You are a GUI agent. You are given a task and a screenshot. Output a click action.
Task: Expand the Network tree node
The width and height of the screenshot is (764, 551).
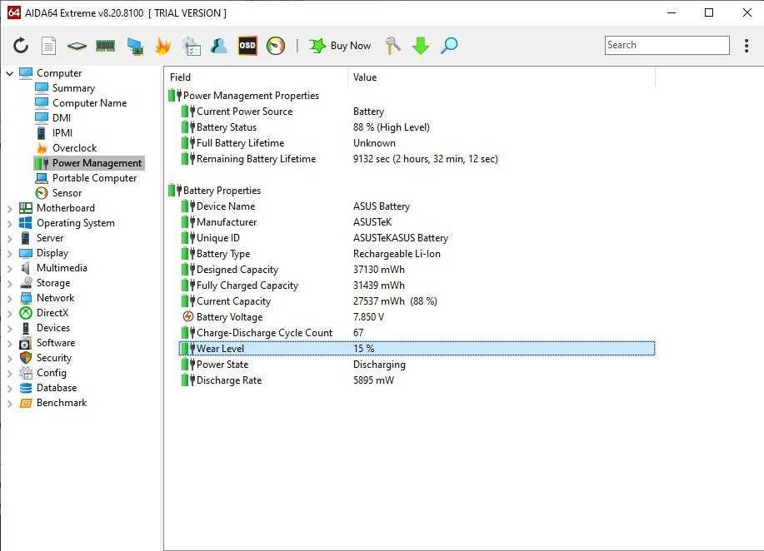9,298
